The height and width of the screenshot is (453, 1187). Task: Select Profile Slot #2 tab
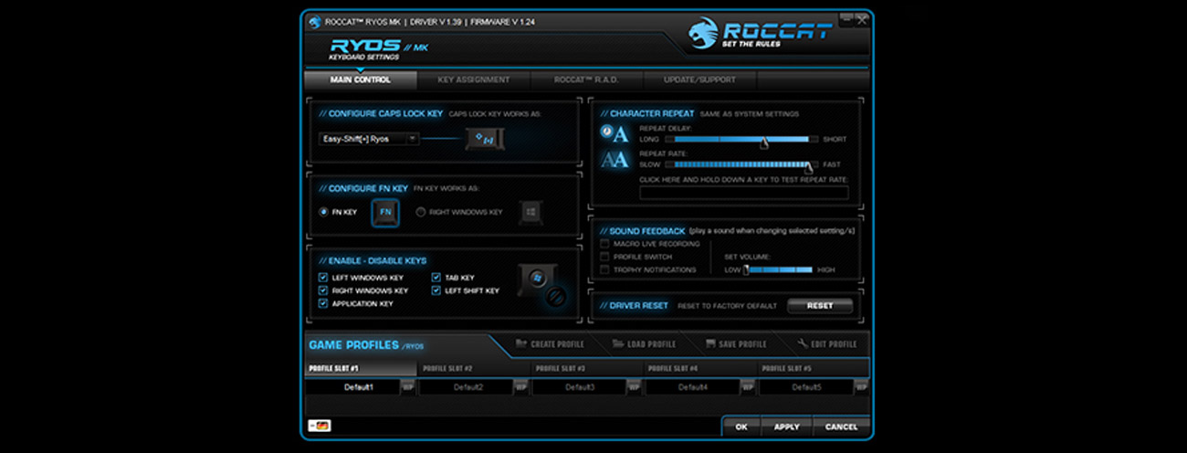(473, 368)
